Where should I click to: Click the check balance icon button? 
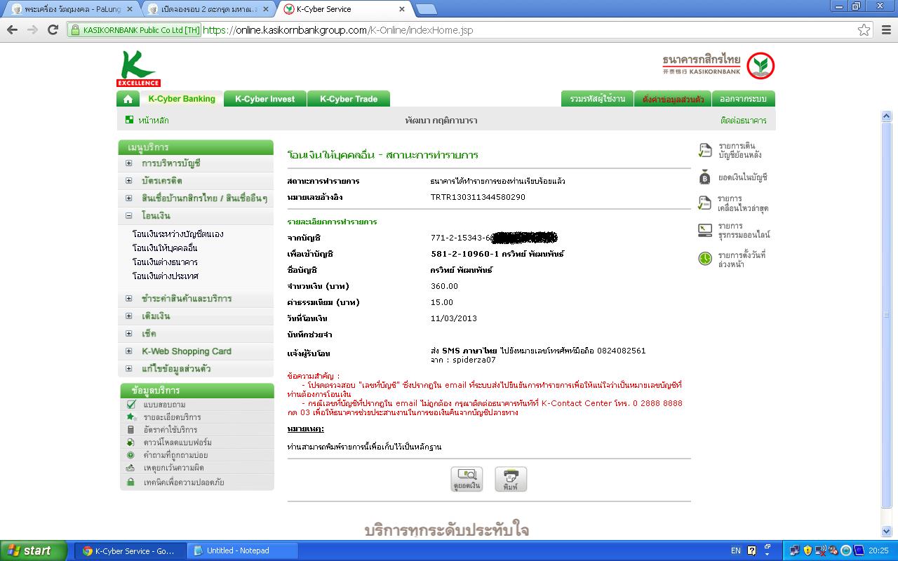[x=467, y=479]
